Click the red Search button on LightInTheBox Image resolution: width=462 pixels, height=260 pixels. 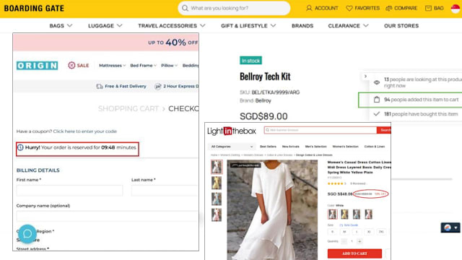pyautogui.click(x=384, y=130)
